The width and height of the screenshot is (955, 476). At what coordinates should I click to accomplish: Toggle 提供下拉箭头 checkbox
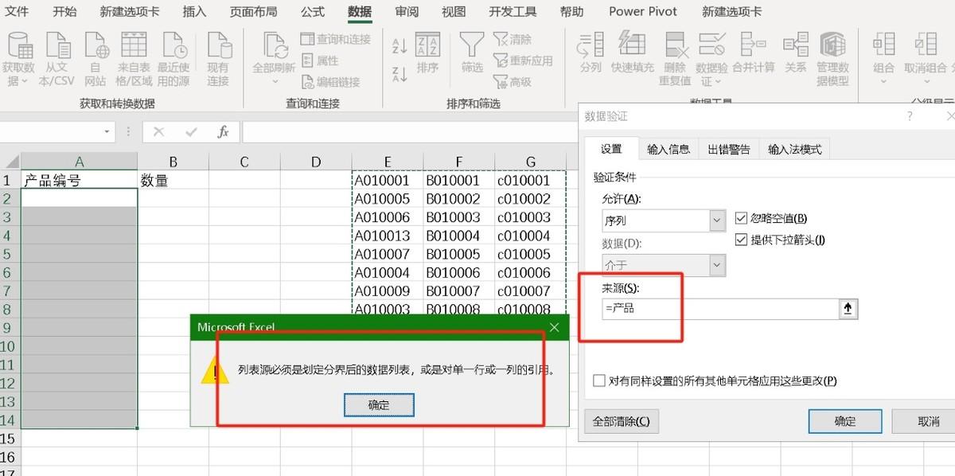(741, 240)
